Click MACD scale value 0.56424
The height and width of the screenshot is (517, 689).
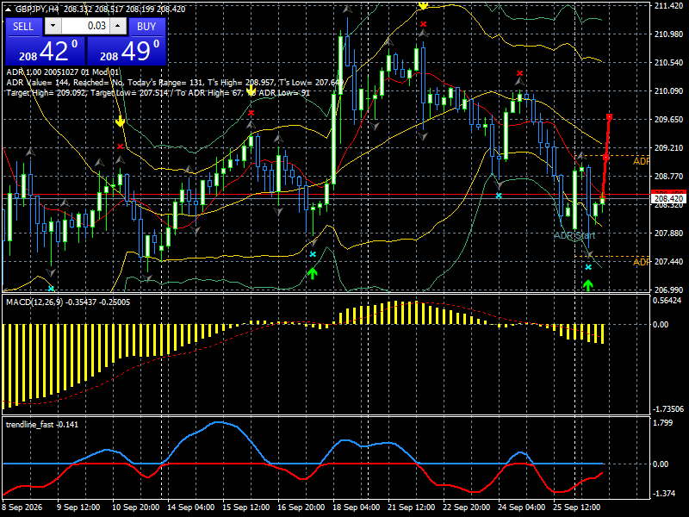coord(667,301)
